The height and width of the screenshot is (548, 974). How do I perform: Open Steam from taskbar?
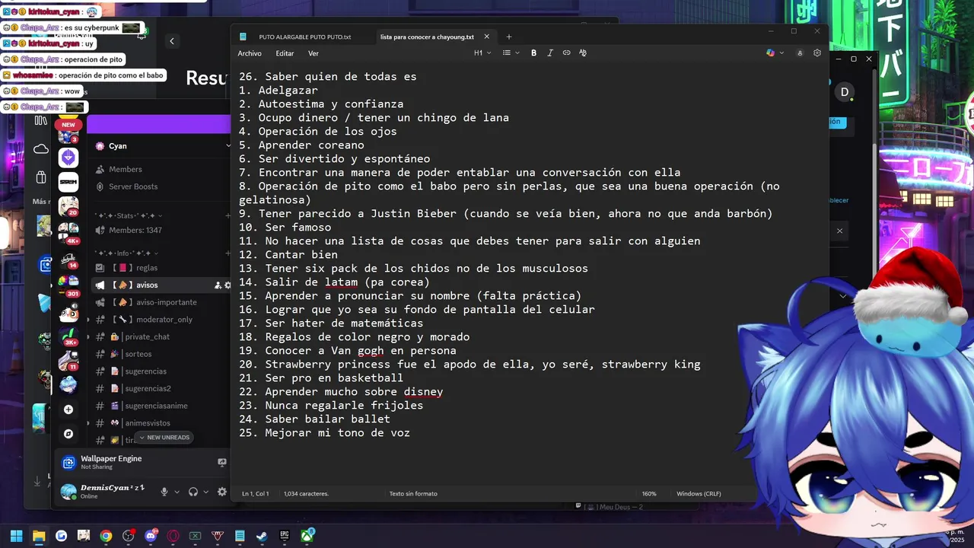262,536
